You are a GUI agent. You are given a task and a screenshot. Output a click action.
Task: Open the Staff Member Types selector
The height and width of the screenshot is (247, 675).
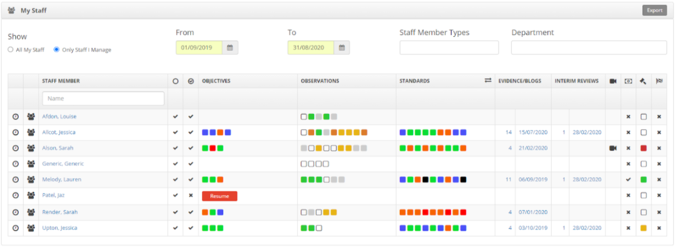(449, 48)
